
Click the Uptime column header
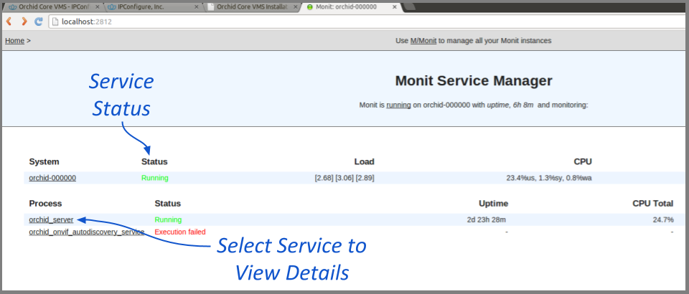pyautogui.click(x=494, y=203)
